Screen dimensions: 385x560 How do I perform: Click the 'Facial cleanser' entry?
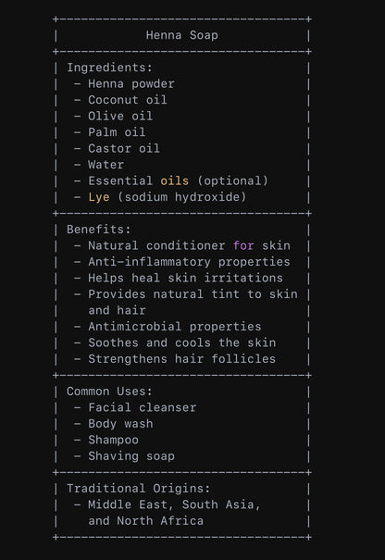click(143, 407)
